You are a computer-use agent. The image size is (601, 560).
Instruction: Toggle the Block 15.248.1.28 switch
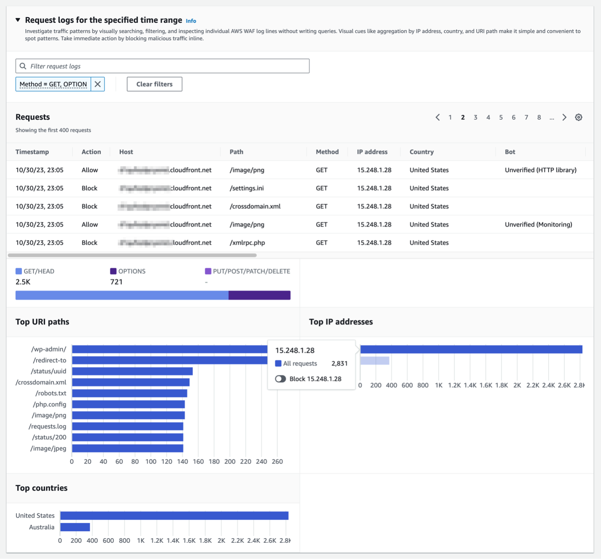pos(280,379)
